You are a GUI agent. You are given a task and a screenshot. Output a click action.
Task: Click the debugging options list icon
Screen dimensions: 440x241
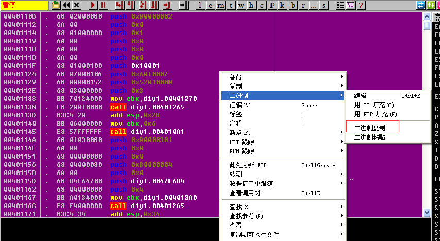click(x=341, y=5)
